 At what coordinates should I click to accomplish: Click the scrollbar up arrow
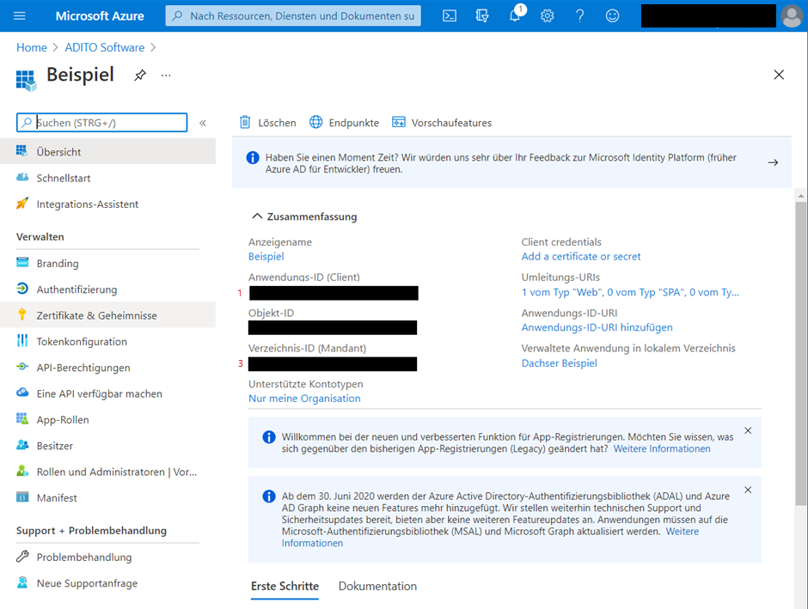tap(800, 196)
